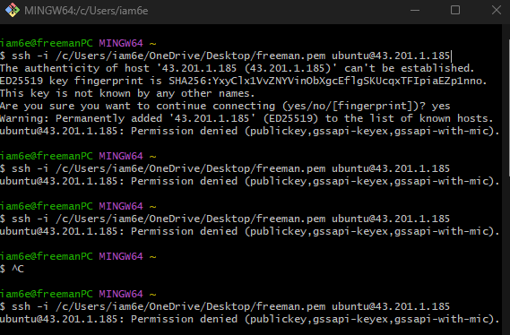This screenshot has width=510, height=335.
Task: Click the '^C' command line
Action: (12, 269)
